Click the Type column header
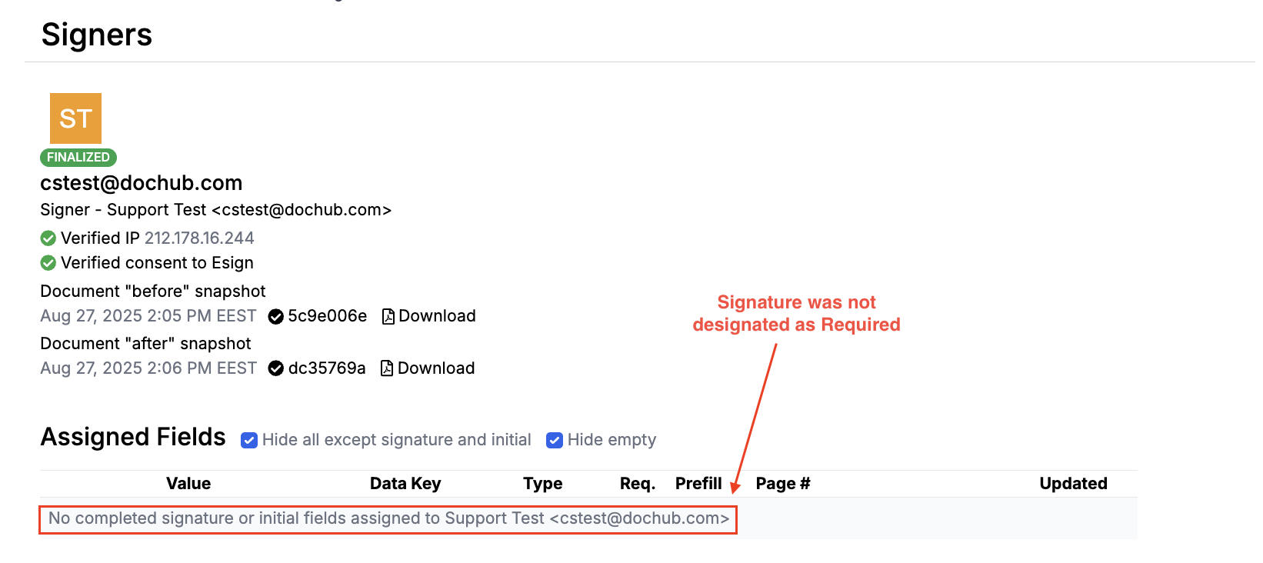The height and width of the screenshot is (563, 1263). click(543, 484)
